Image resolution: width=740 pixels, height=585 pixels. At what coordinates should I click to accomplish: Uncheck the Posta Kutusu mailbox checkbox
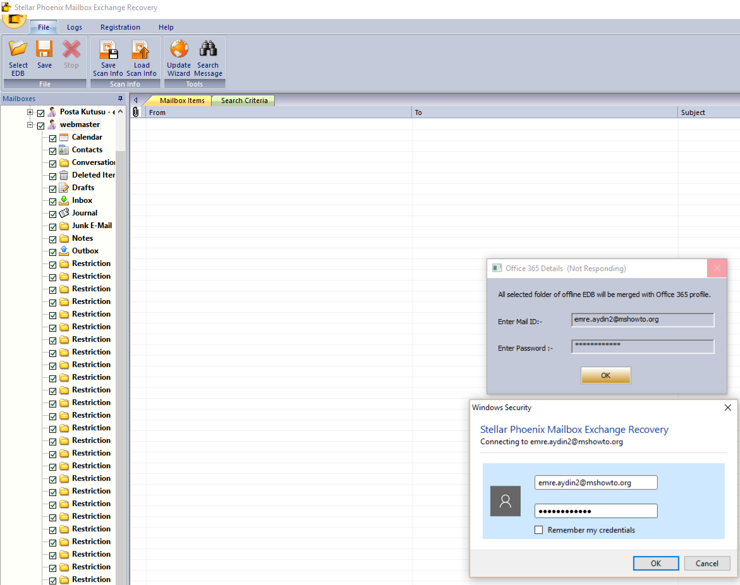click(x=40, y=112)
